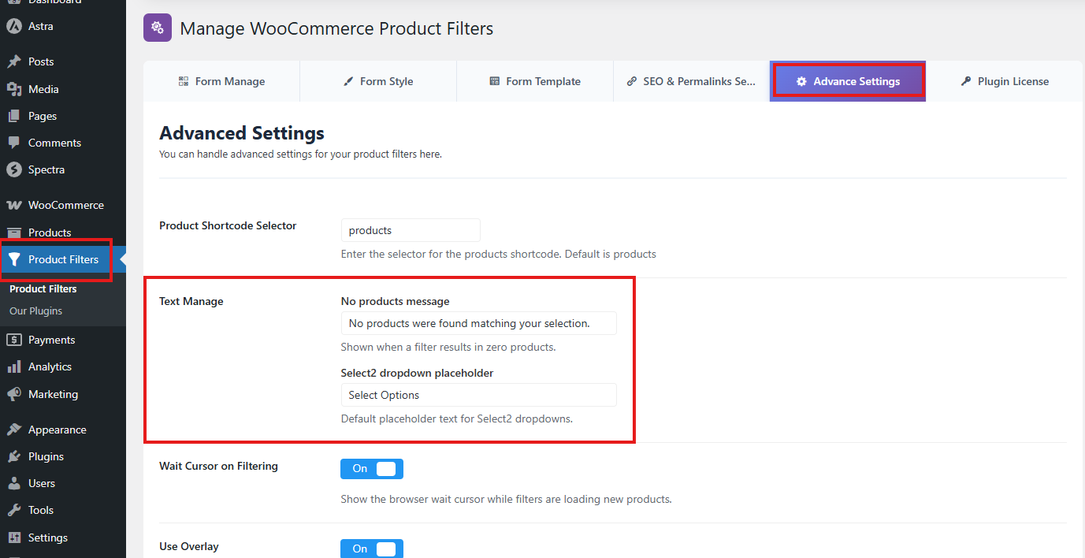
Task: Click the Text Manage label
Action: 191,301
